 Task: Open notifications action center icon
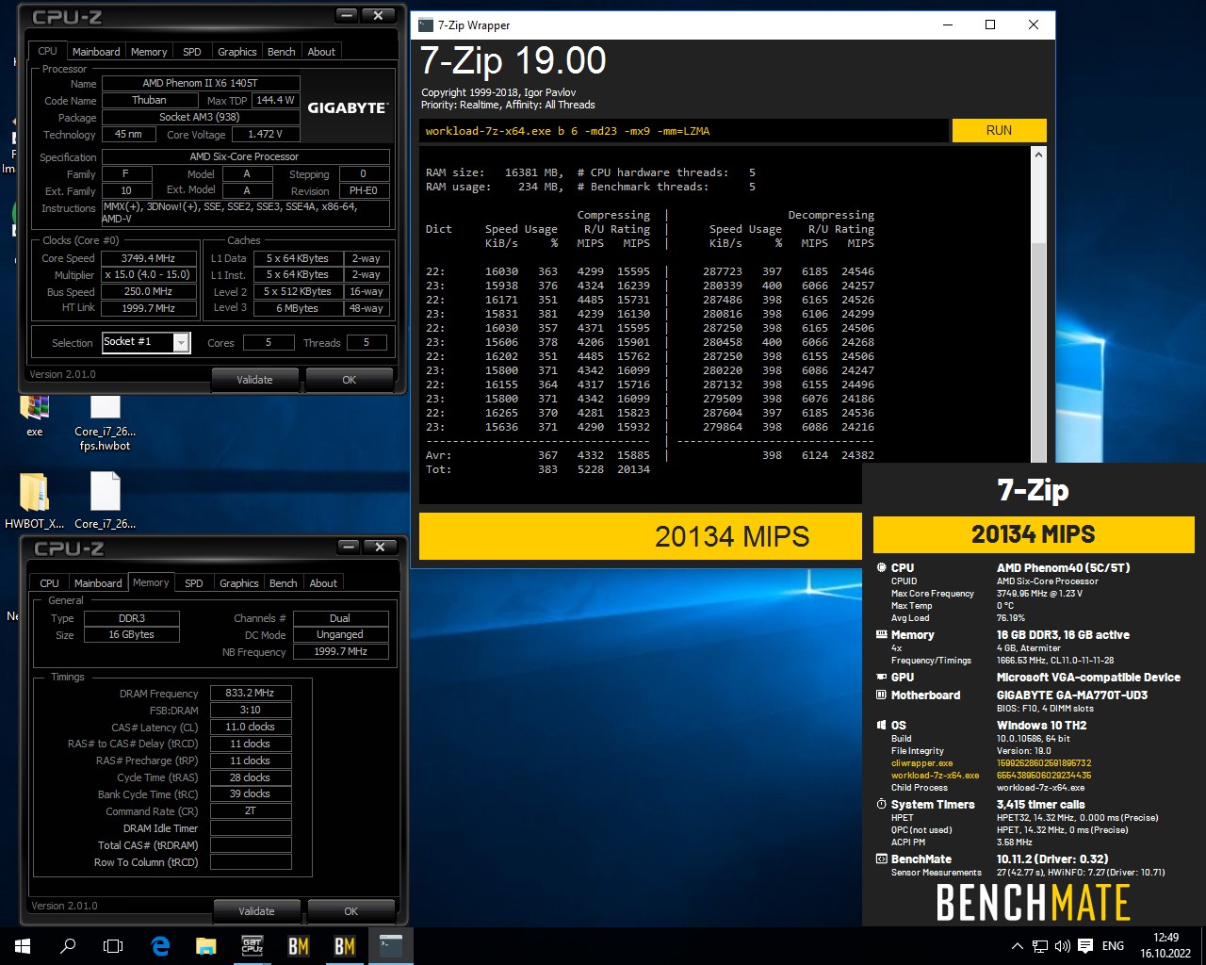pos(1085,946)
